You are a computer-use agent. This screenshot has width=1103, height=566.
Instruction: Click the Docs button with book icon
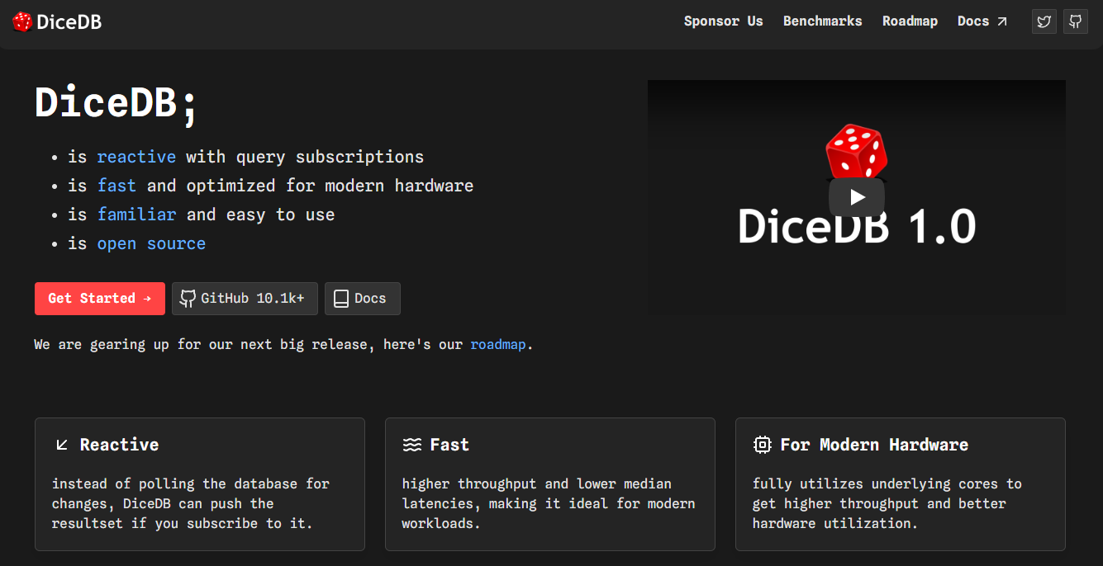363,299
